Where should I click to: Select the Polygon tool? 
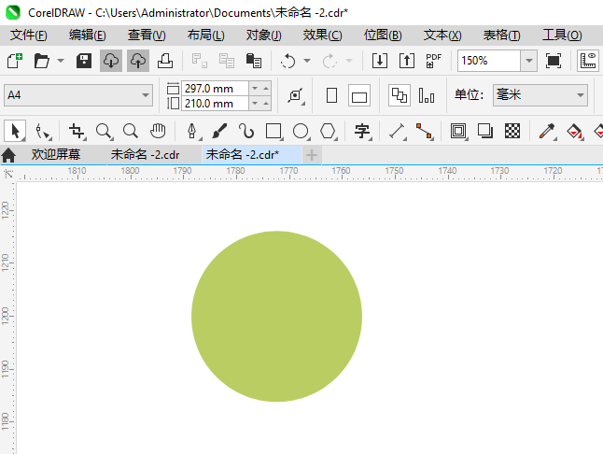328,131
